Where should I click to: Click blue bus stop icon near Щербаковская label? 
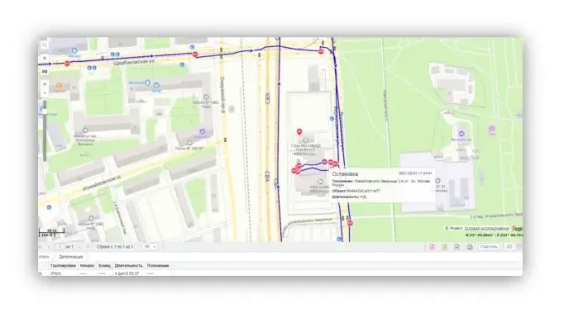[x=182, y=65]
